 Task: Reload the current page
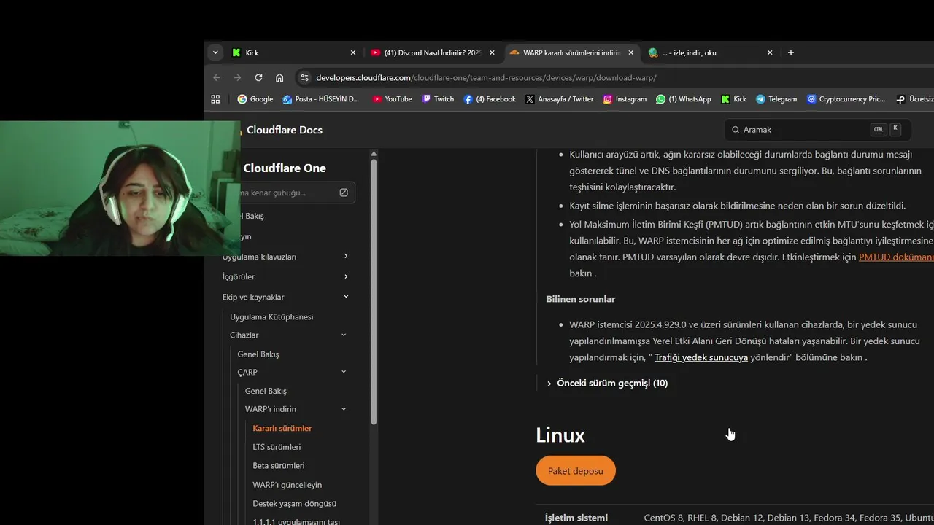click(258, 77)
